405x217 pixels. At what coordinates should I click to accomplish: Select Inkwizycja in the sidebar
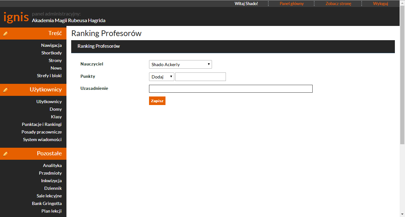click(x=51, y=181)
